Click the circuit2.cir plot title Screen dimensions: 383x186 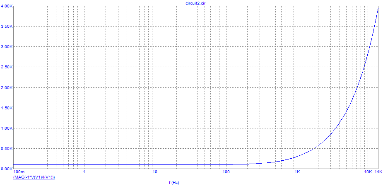(x=196, y=3)
